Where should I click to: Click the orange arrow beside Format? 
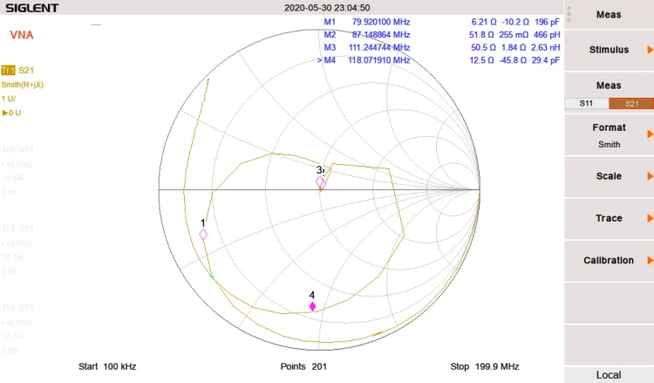650,134
